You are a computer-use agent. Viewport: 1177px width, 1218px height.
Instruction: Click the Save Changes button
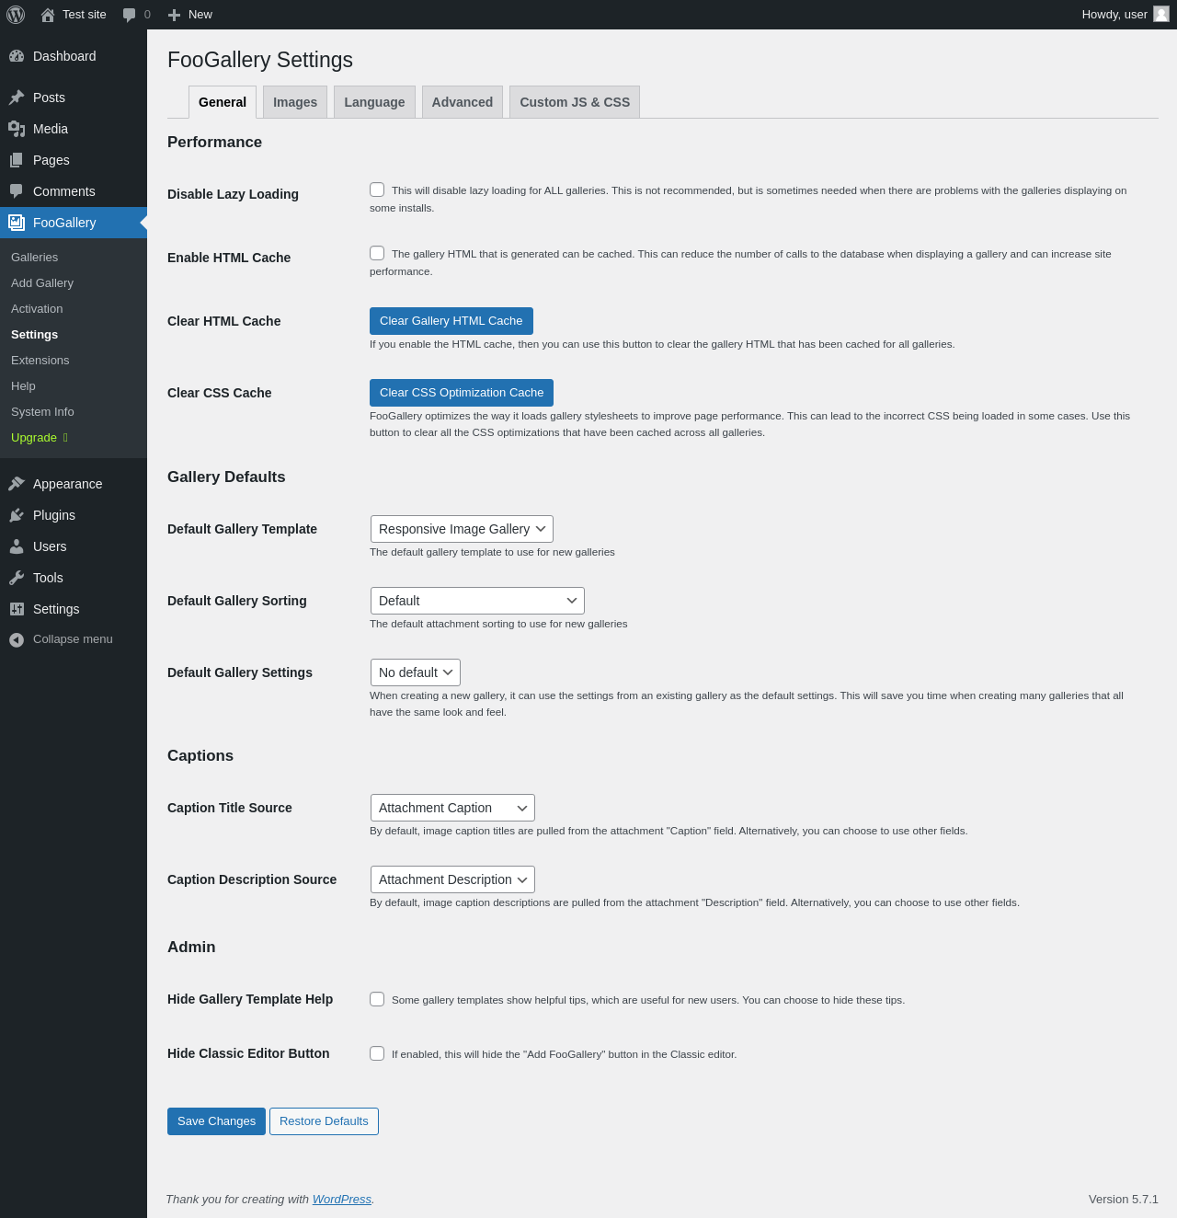pyautogui.click(x=216, y=1121)
